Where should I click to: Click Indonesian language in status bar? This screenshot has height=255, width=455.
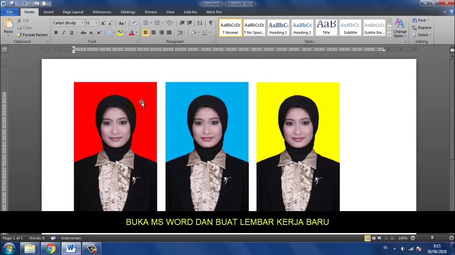[x=71, y=238]
